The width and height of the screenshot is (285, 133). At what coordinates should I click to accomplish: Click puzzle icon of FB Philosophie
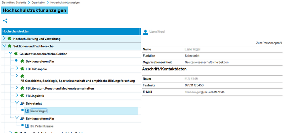click(x=22, y=69)
